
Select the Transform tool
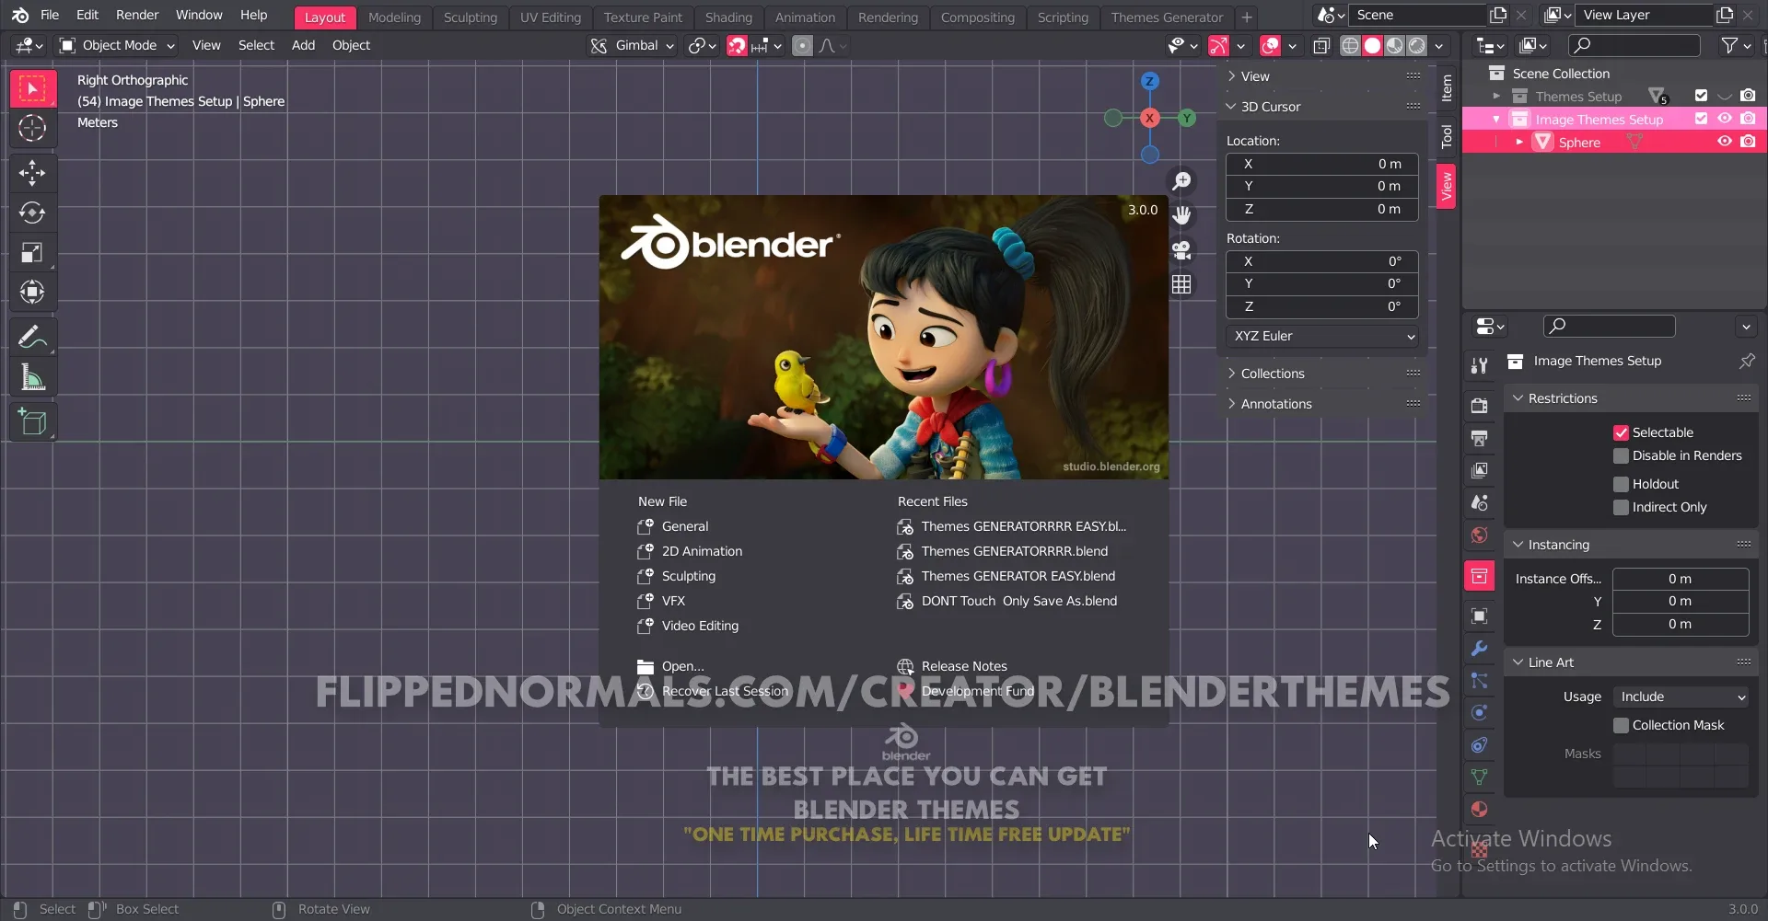pos(32,292)
